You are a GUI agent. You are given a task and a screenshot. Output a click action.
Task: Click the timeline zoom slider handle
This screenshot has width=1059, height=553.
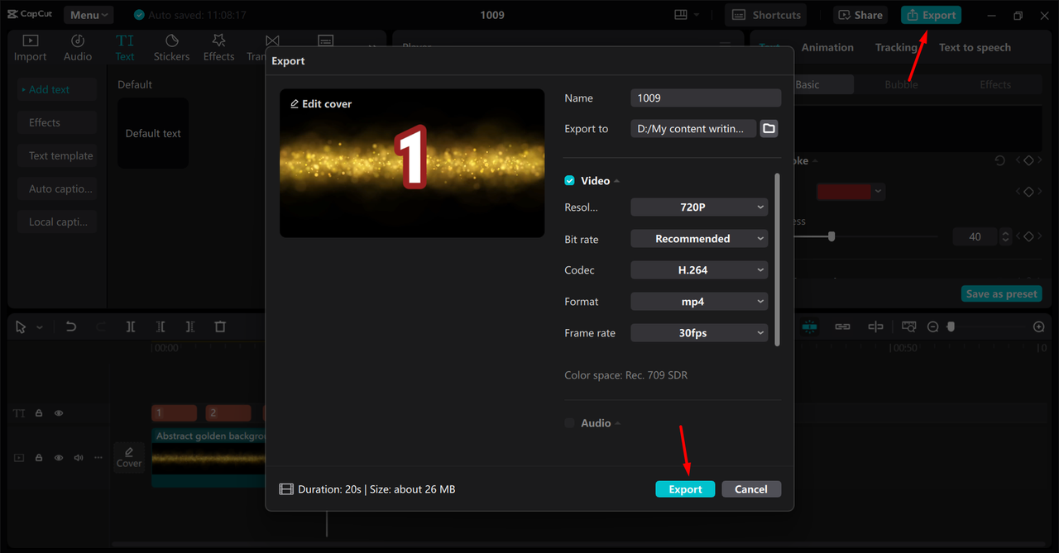(951, 327)
